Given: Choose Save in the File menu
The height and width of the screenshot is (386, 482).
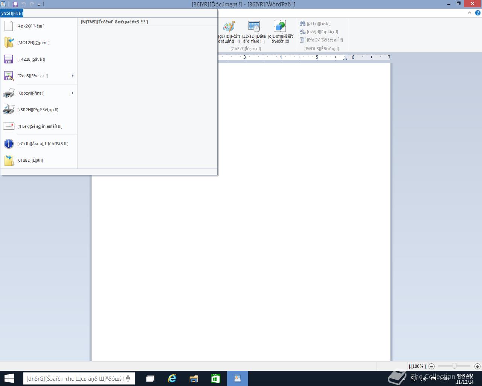Looking at the screenshot, I should point(39,59).
